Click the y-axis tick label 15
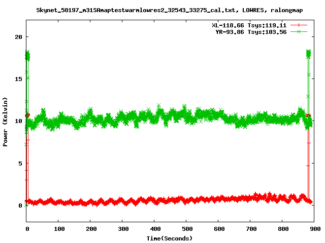Image resolution: width=325 pixels, height=243 pixels. [18, 79]
